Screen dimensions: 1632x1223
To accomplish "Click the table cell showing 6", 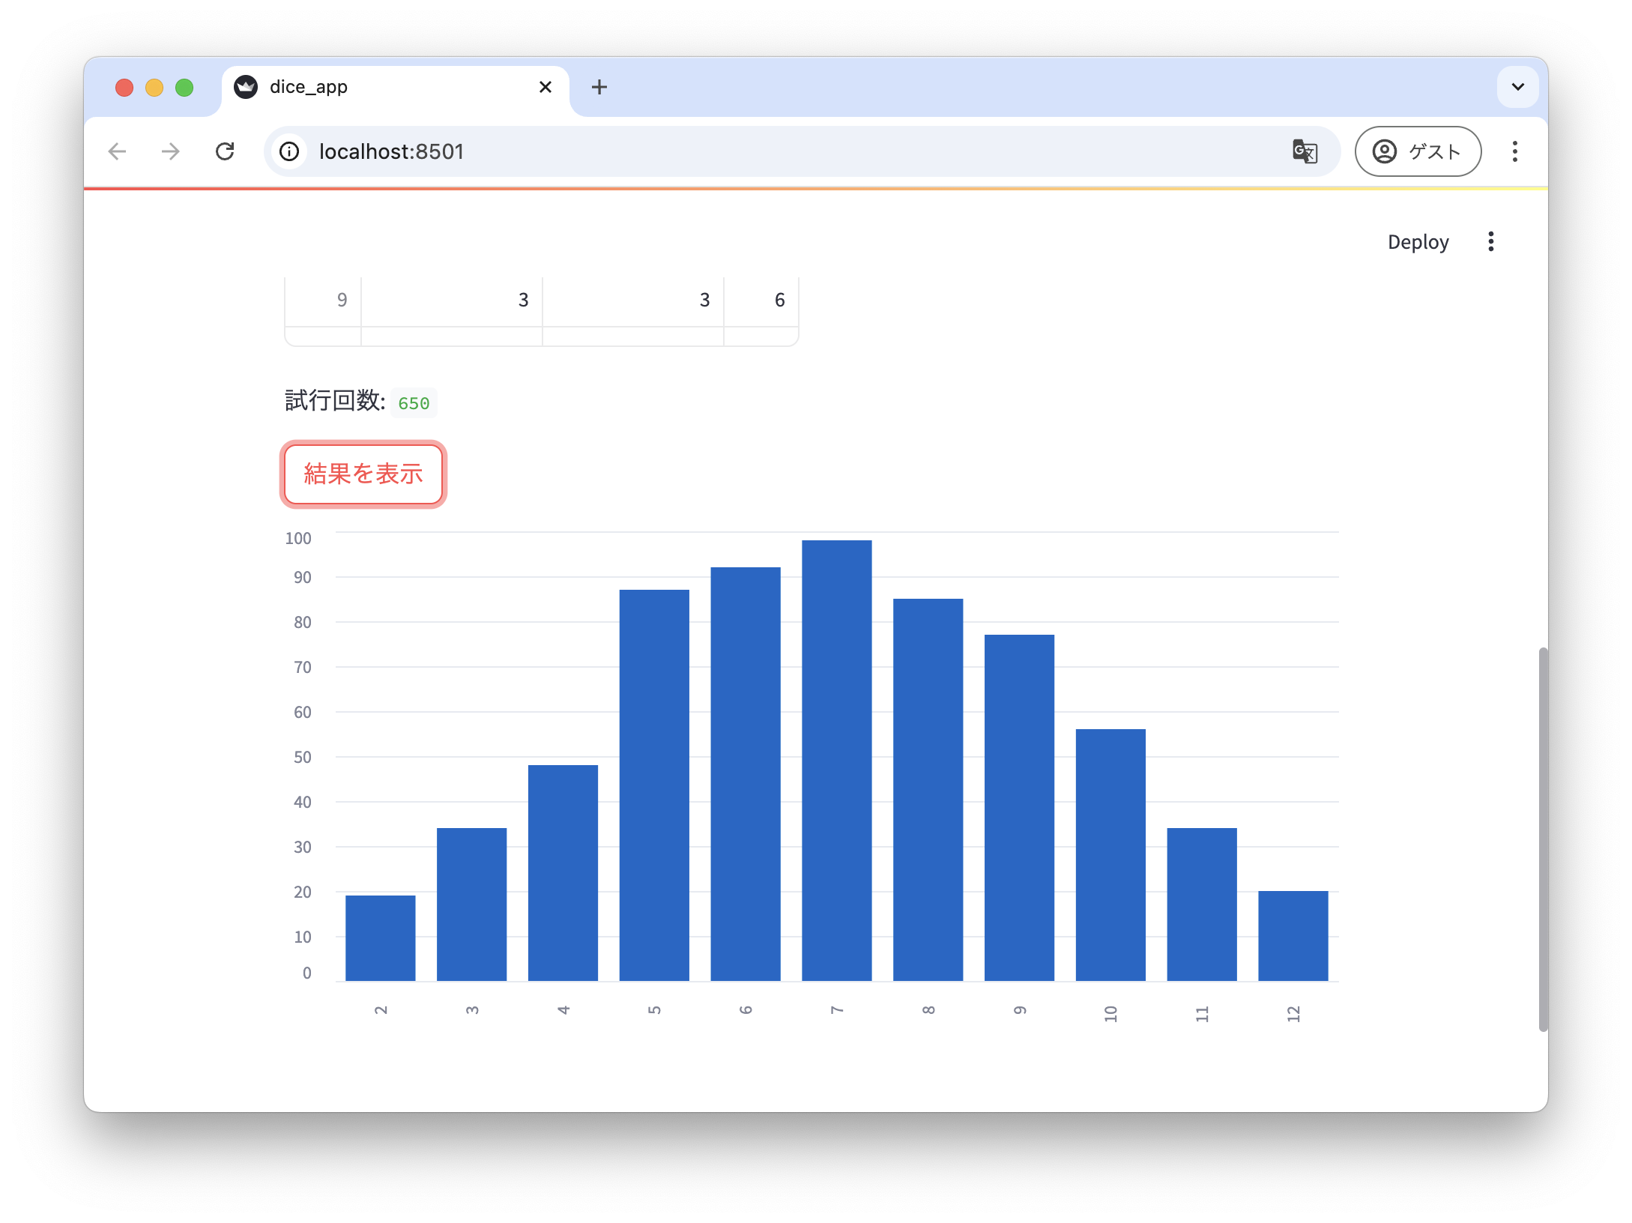I will [779, 301].
